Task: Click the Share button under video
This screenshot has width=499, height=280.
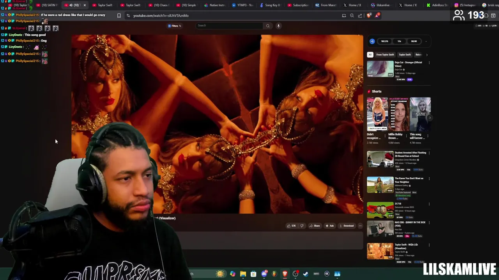Action: coord(315,226)
